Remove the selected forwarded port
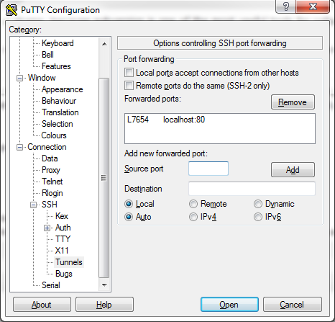Image resolution: width=335 pixels, height=322 pixels. 293,102
